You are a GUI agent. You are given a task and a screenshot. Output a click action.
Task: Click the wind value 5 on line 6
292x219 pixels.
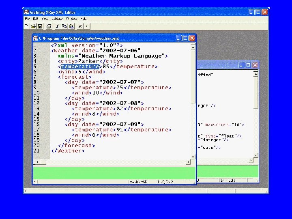pyautogui.click(x=80, y=72)
